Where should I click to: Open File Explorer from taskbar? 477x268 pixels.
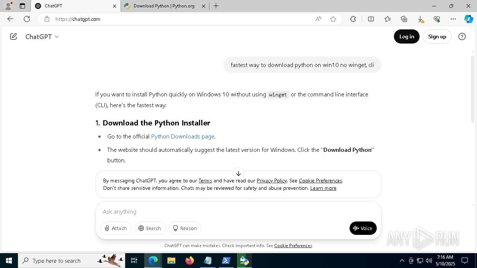pos(171,261)
